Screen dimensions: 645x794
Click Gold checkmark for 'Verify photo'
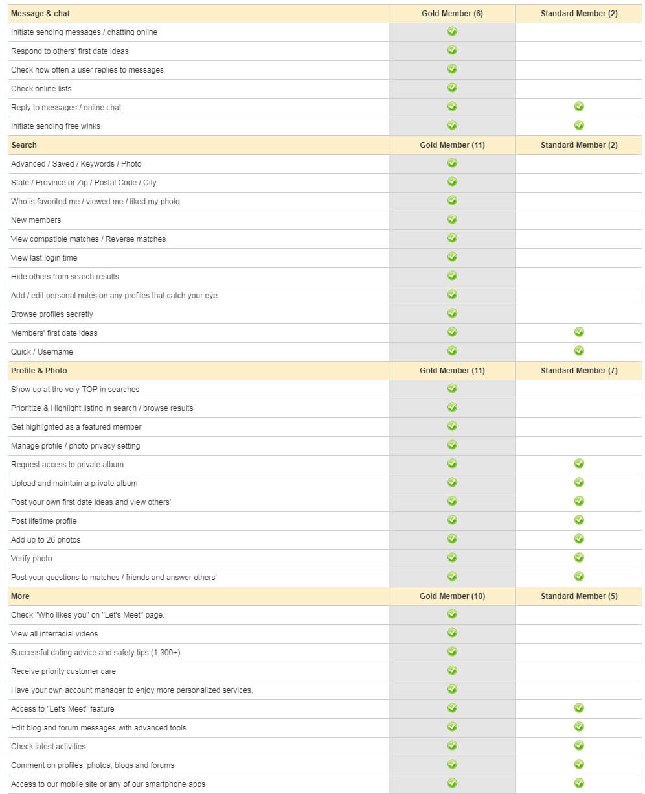452,557
